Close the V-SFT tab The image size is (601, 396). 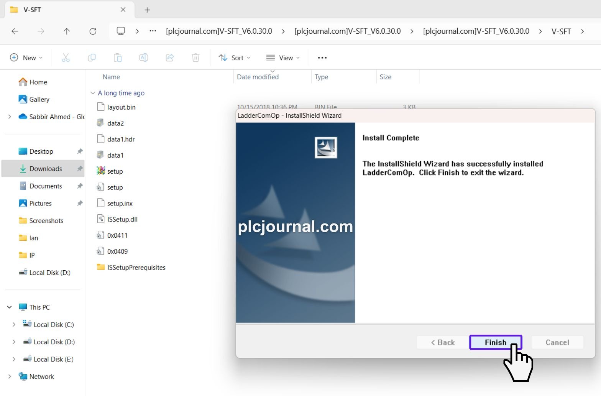click(x=123, y=10)
